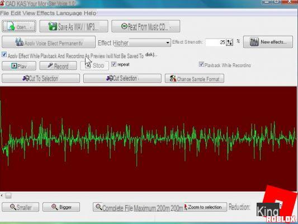This screenshot has height=224, width=298.
Task: Open the New effects dialog
Action: tap(268, 42)
